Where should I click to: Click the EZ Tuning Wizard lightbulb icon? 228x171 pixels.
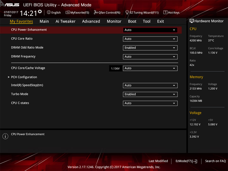pyautogui.click(x=127, y=12)
